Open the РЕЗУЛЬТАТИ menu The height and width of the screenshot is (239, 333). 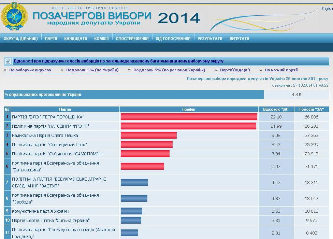(x=210, y=39)
